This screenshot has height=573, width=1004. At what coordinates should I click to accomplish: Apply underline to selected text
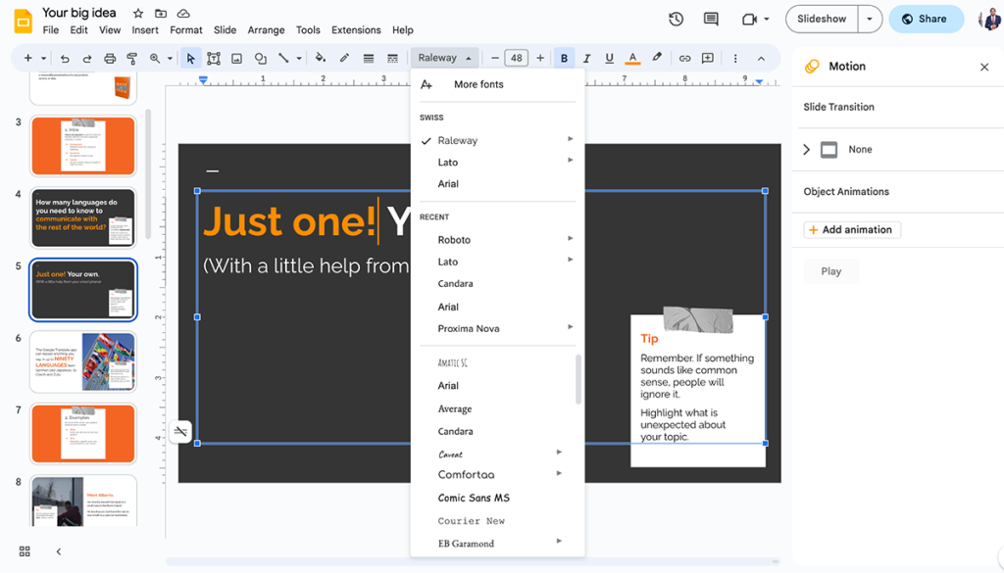(609, 58)
